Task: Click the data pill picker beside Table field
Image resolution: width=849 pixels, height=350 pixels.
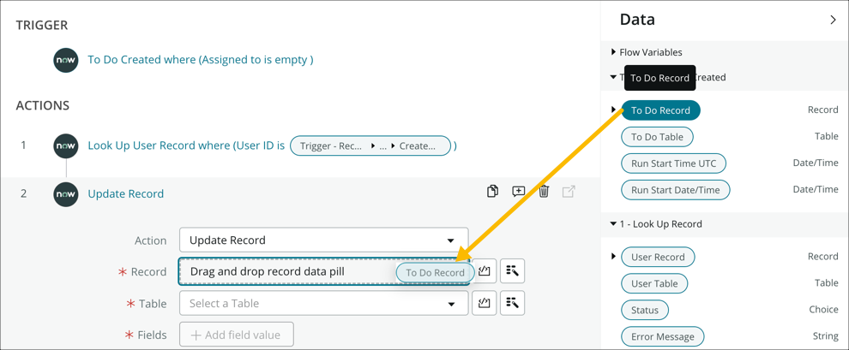Action: pos(485,303)
